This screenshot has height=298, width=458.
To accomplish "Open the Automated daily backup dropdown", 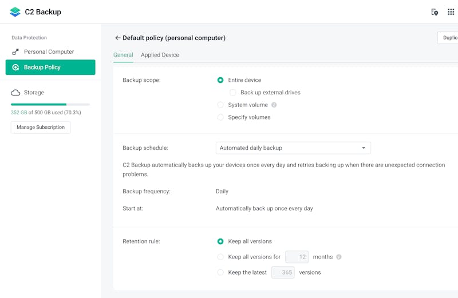I will [293, 148].
